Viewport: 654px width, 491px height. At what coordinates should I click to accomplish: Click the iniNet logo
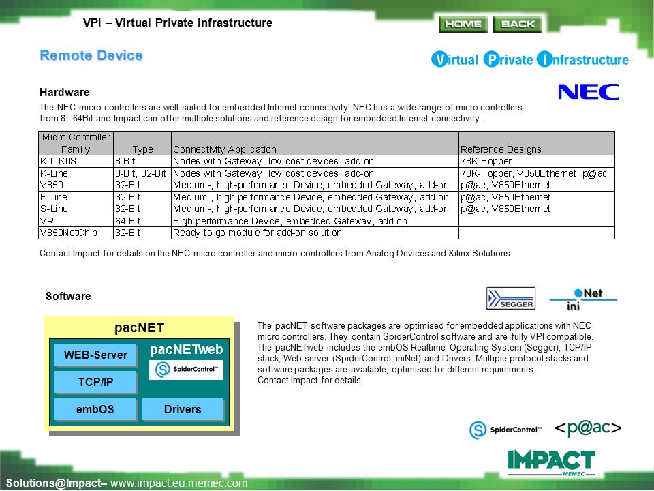(x=583, y=299)
